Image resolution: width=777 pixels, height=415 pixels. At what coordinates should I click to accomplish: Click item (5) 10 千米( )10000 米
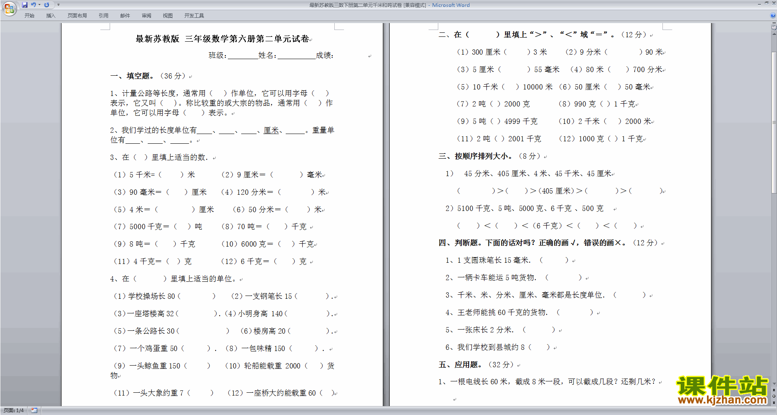(505, 87)
